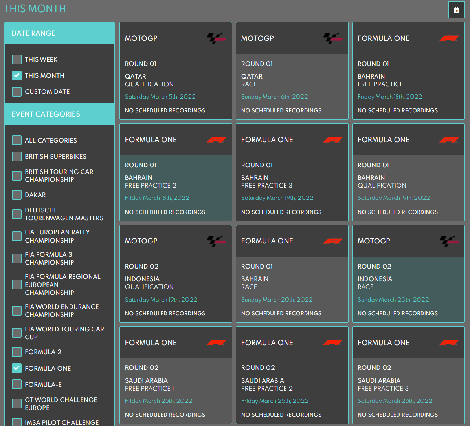Click 'Saturday March 19th, 2022' on Free Practice 3
The width and height of the screenshot is (470, 426).
(277, 198)
